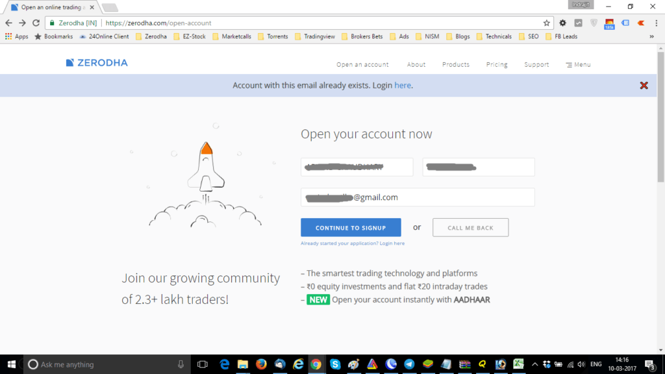Open the NISM bookmarks folder
The width and height of the screenshot is (665, 374).
pos(427,36)
